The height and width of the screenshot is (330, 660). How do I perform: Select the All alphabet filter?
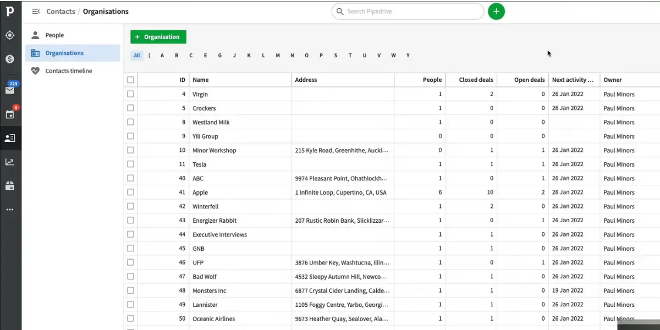click(x=137, y=56)
